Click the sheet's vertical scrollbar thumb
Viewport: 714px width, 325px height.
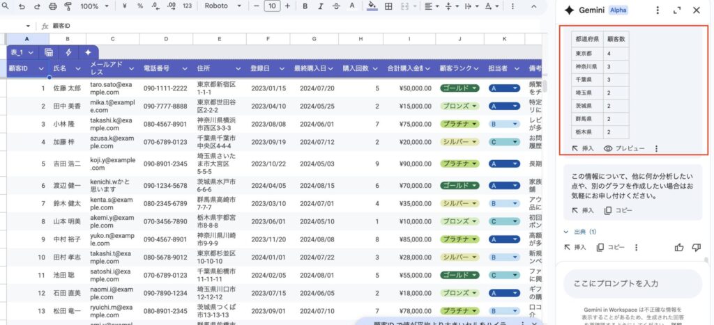(x=545, y=86)
